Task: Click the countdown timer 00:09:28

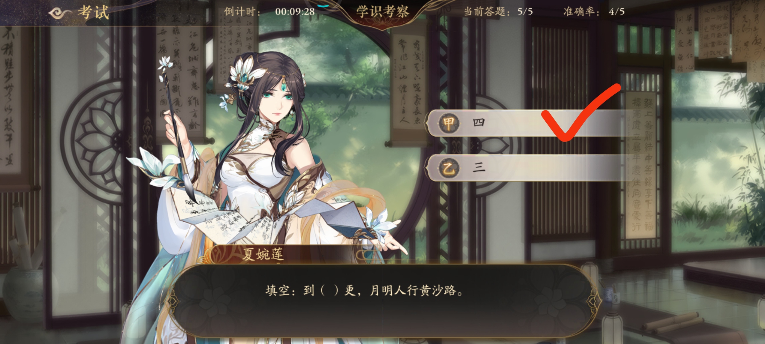Action: click(295, 12)
